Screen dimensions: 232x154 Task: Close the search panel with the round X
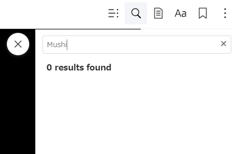point(18,44)
